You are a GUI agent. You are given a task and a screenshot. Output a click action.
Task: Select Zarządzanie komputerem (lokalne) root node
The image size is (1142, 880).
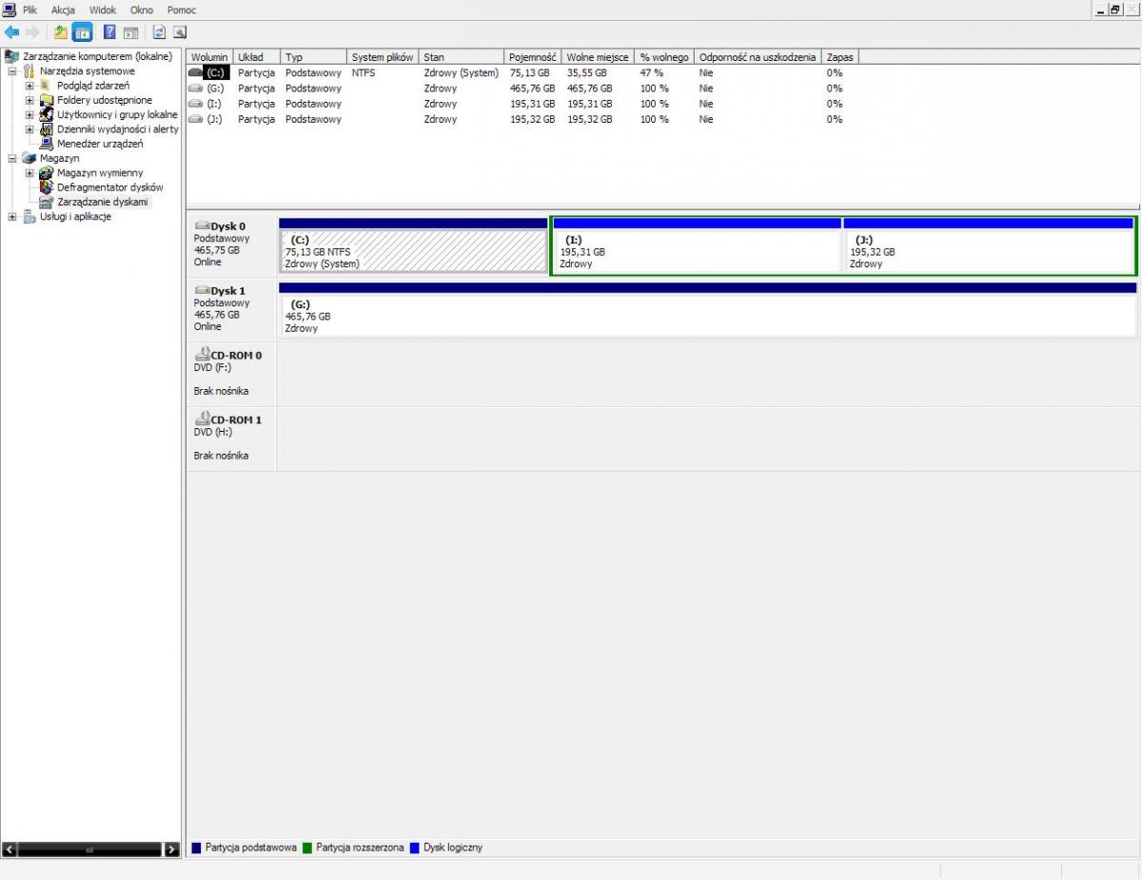97,56
